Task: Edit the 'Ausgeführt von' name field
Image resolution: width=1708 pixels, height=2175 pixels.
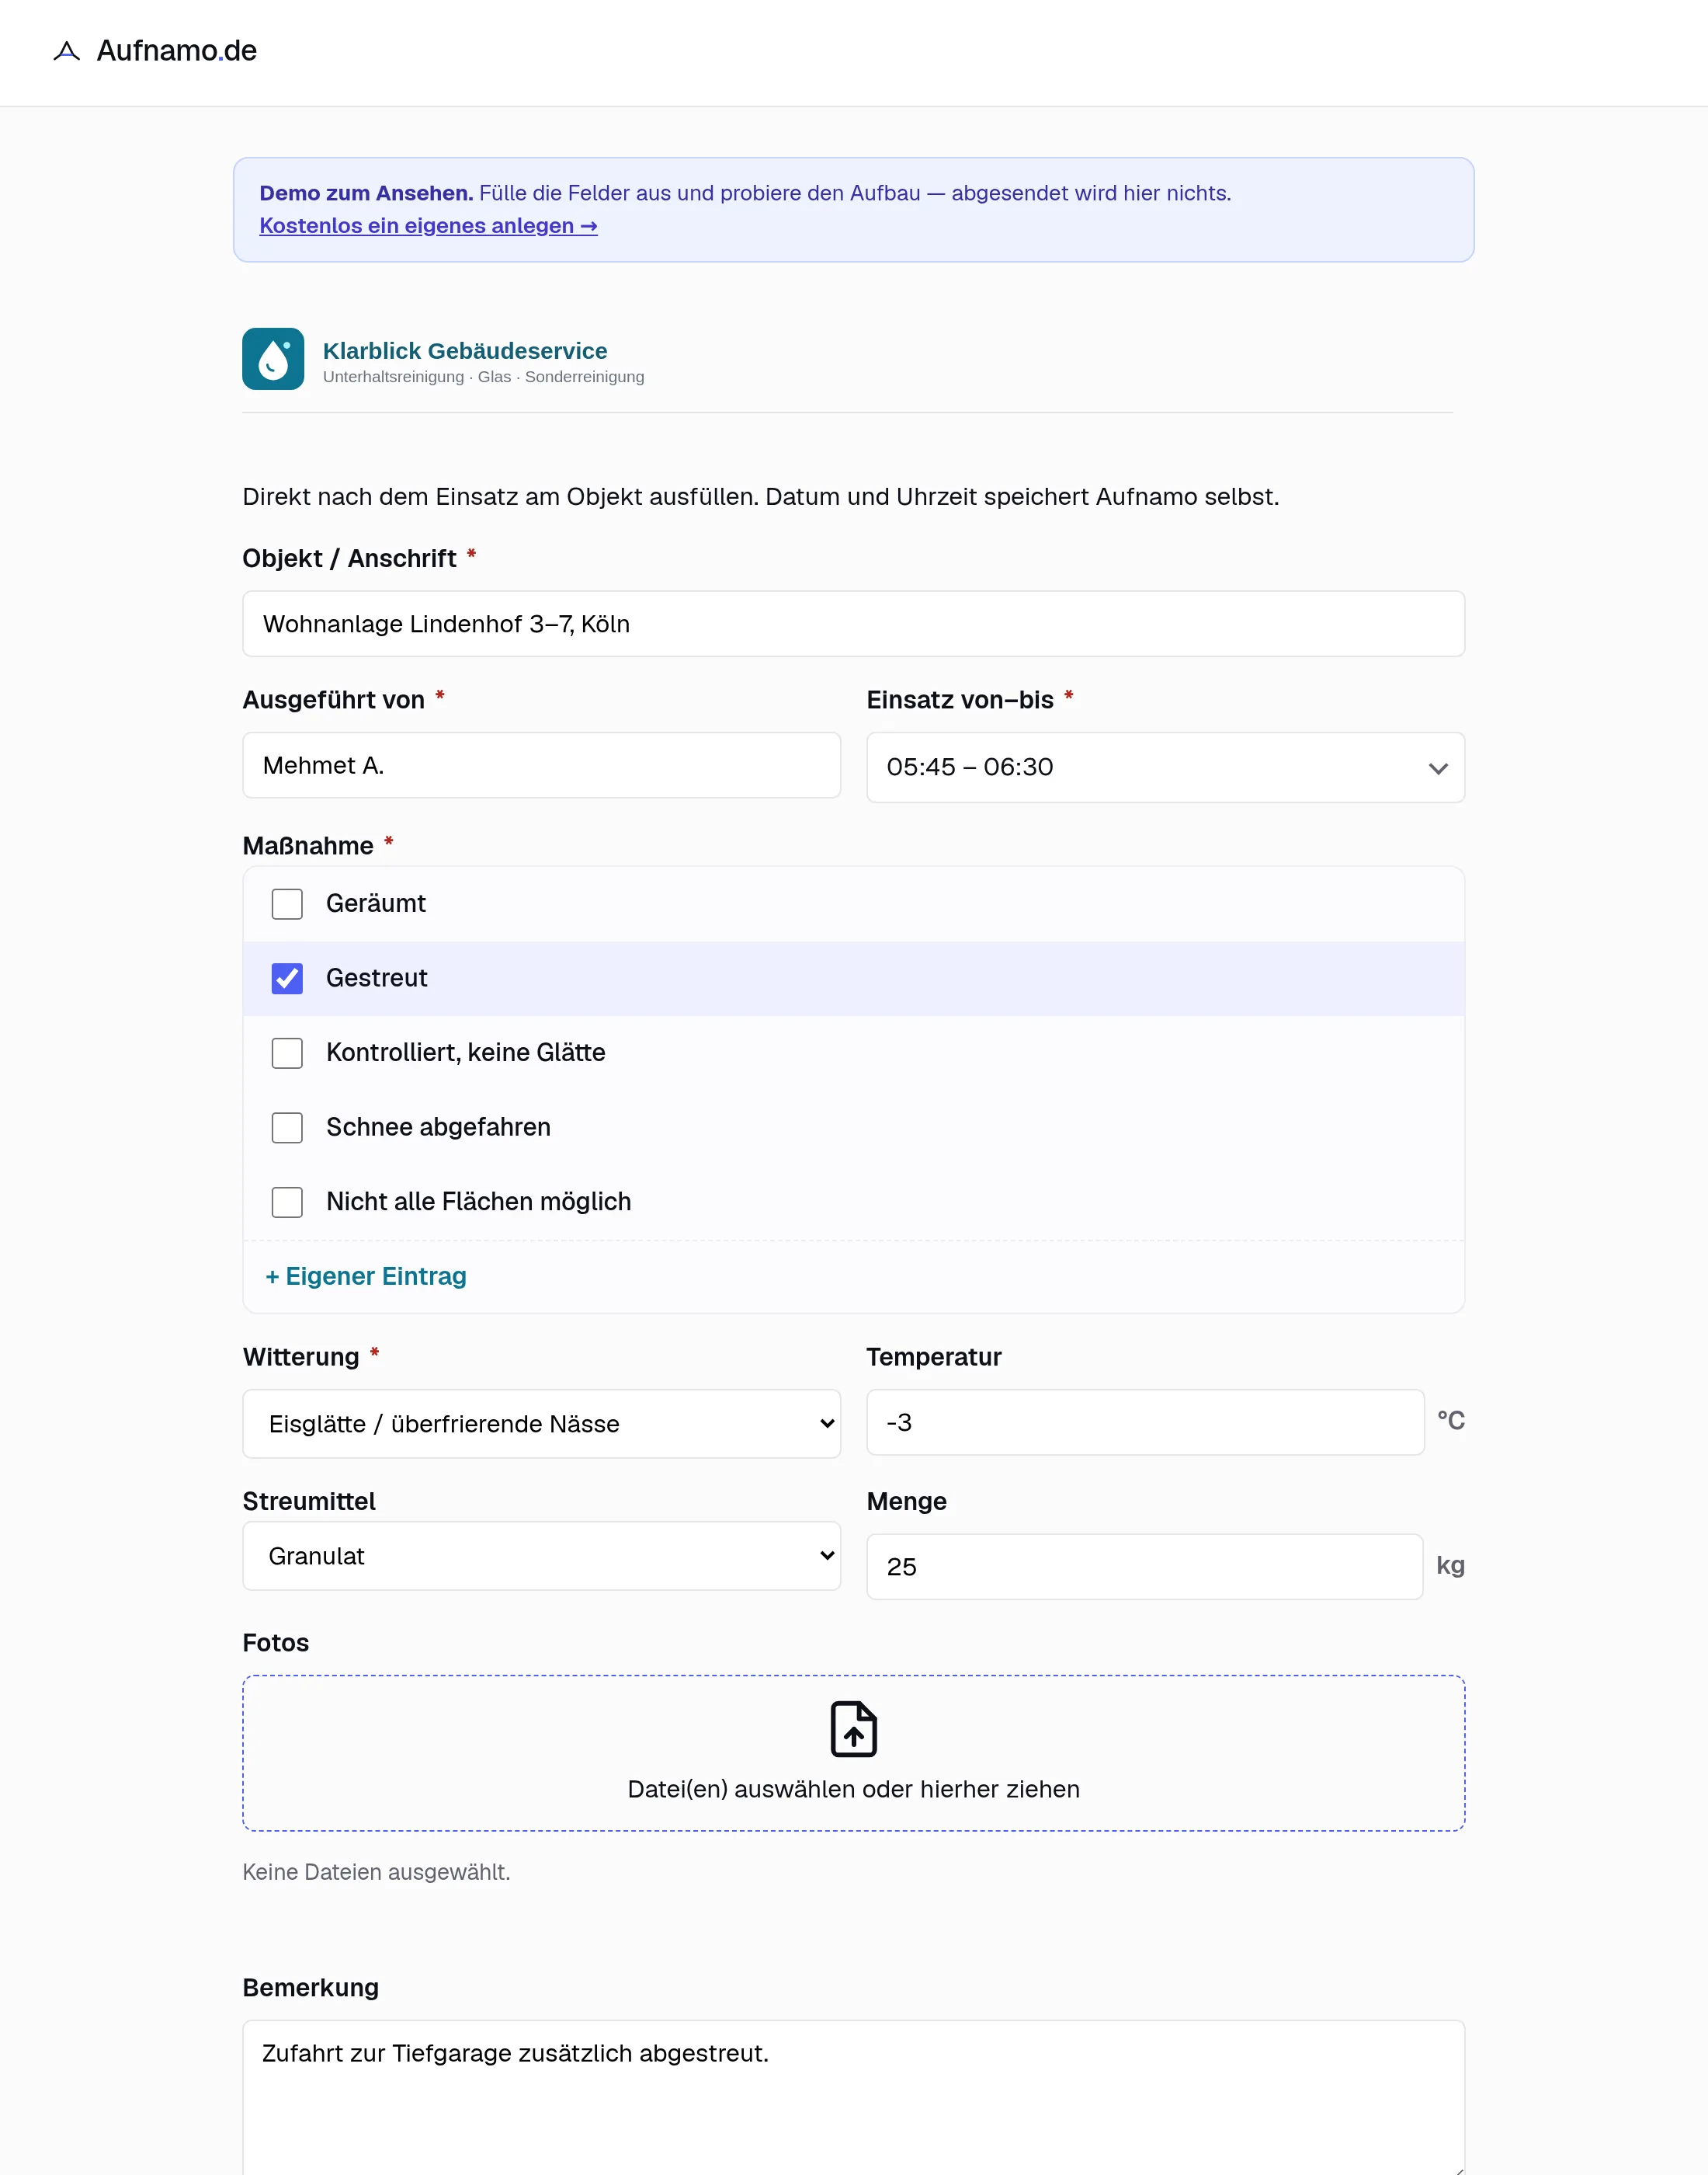Action: pos(541,765)
